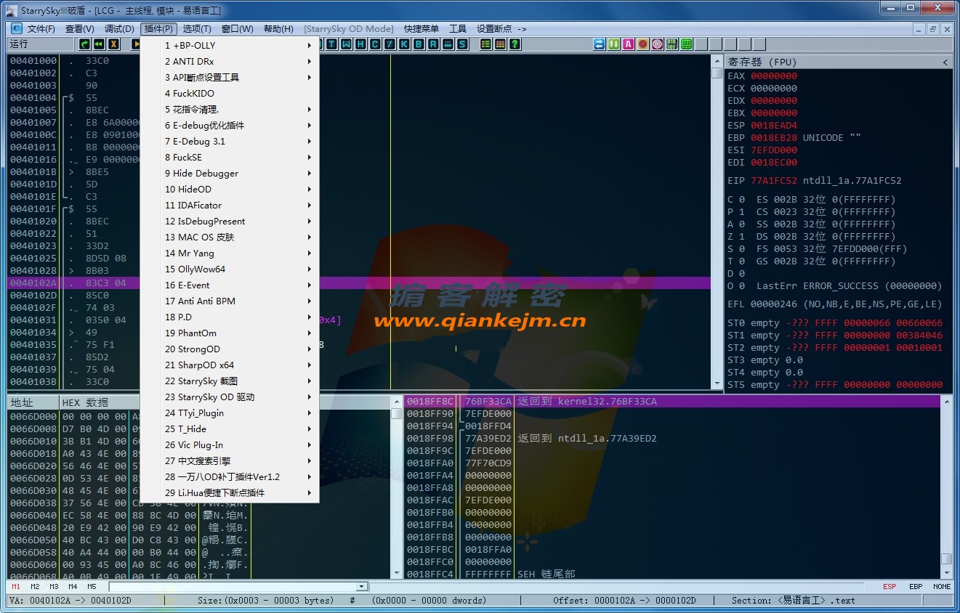Open the ... (run trace) toolbar icon
The width and height of the screenshot is (960, 613).
[x=448, y=44]
